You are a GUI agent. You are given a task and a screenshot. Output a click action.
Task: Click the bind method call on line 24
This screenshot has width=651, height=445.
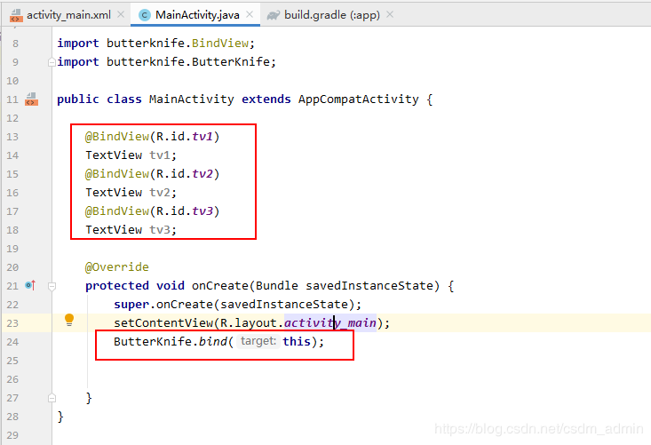coord(213,342)
